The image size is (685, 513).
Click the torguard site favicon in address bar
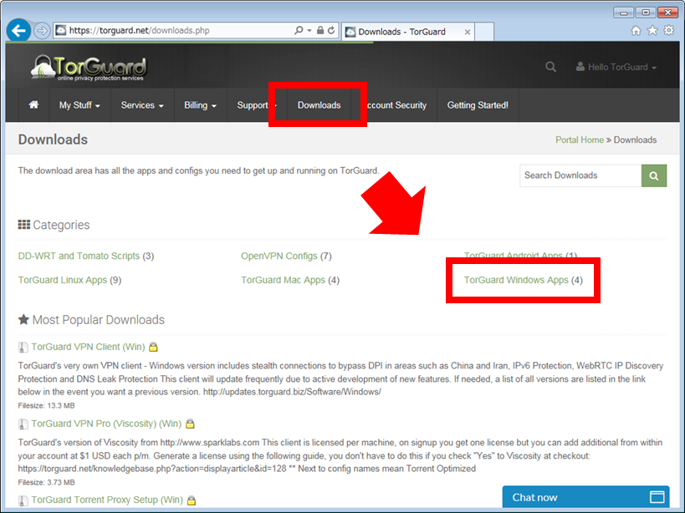(61, 30)
